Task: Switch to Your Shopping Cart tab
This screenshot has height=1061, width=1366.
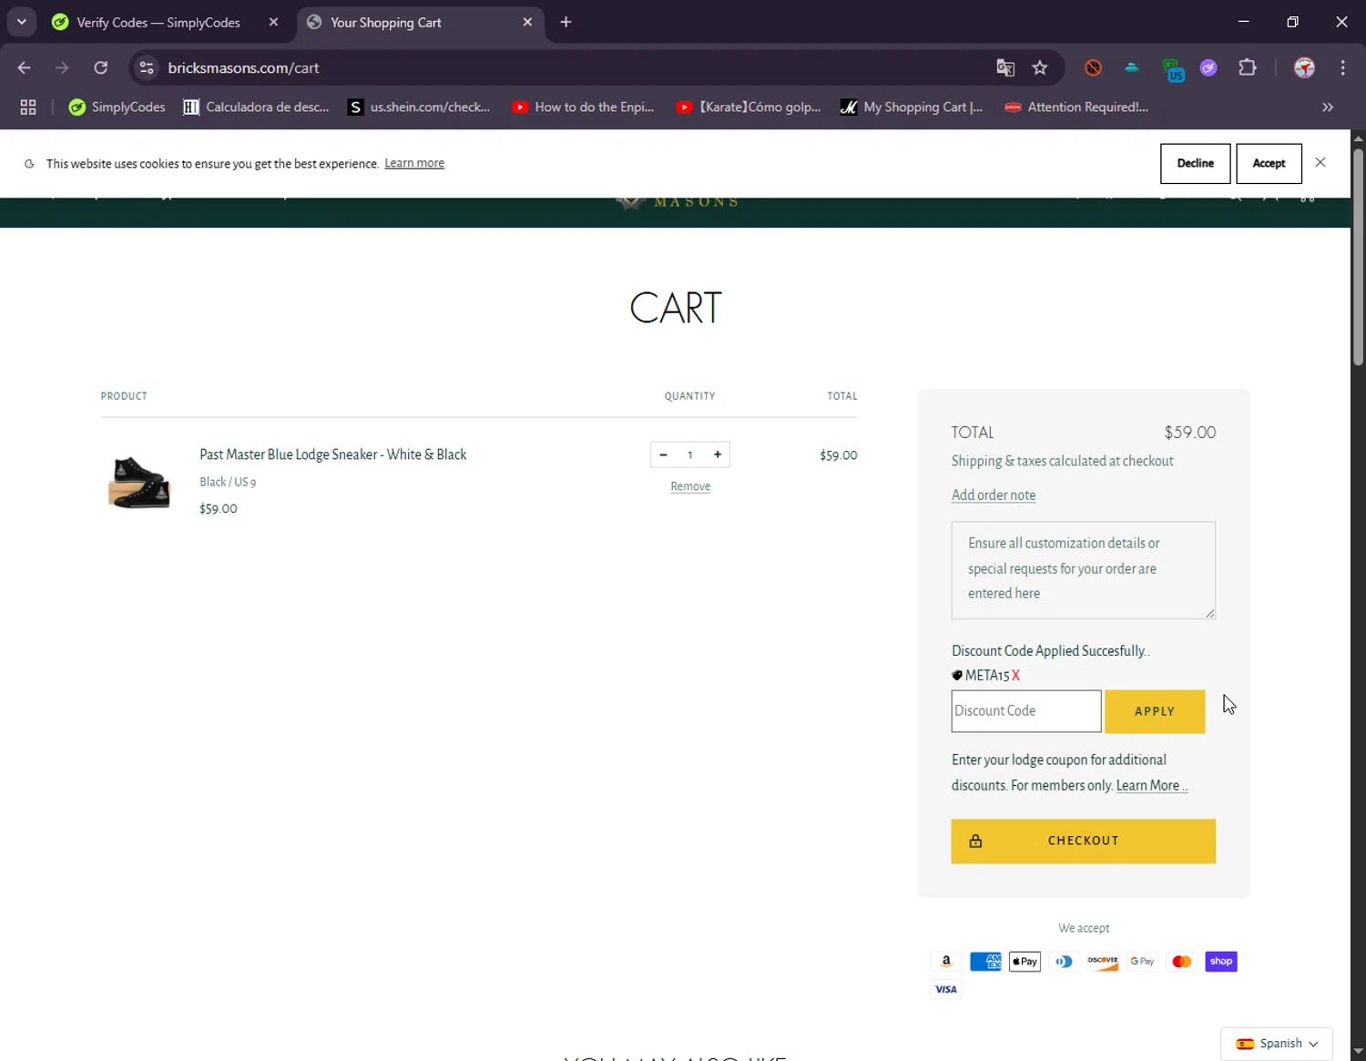Action: (x=386, y=22)
